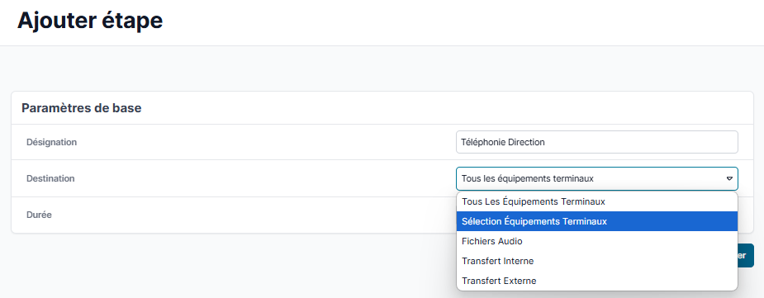Click the Paramètres de base heading
This screenshot has height=298, width=764.
82,108
